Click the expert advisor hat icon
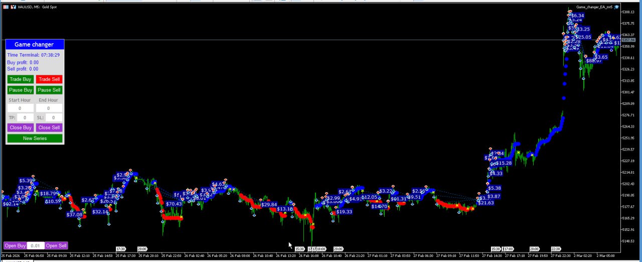642x262 pixels. coord(616,7)
